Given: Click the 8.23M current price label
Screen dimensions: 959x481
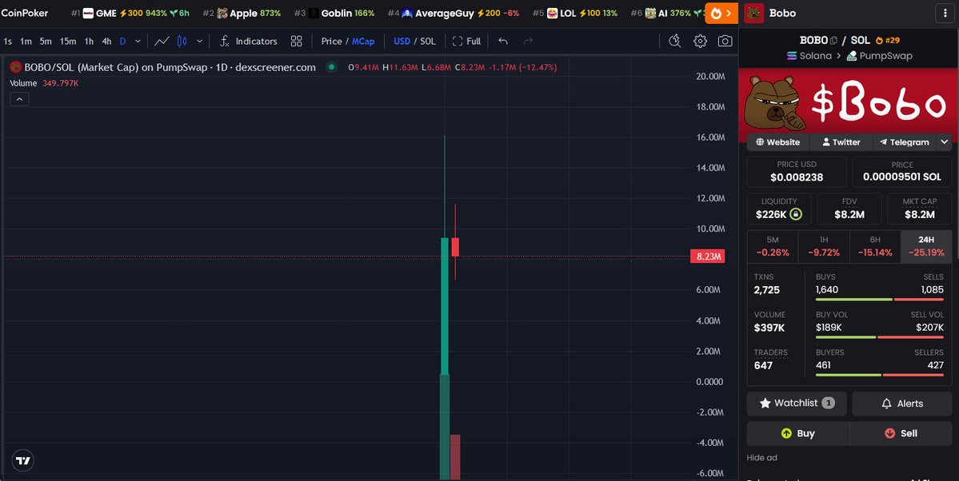Looking at the screenshot, I should (x=708, y=256).
